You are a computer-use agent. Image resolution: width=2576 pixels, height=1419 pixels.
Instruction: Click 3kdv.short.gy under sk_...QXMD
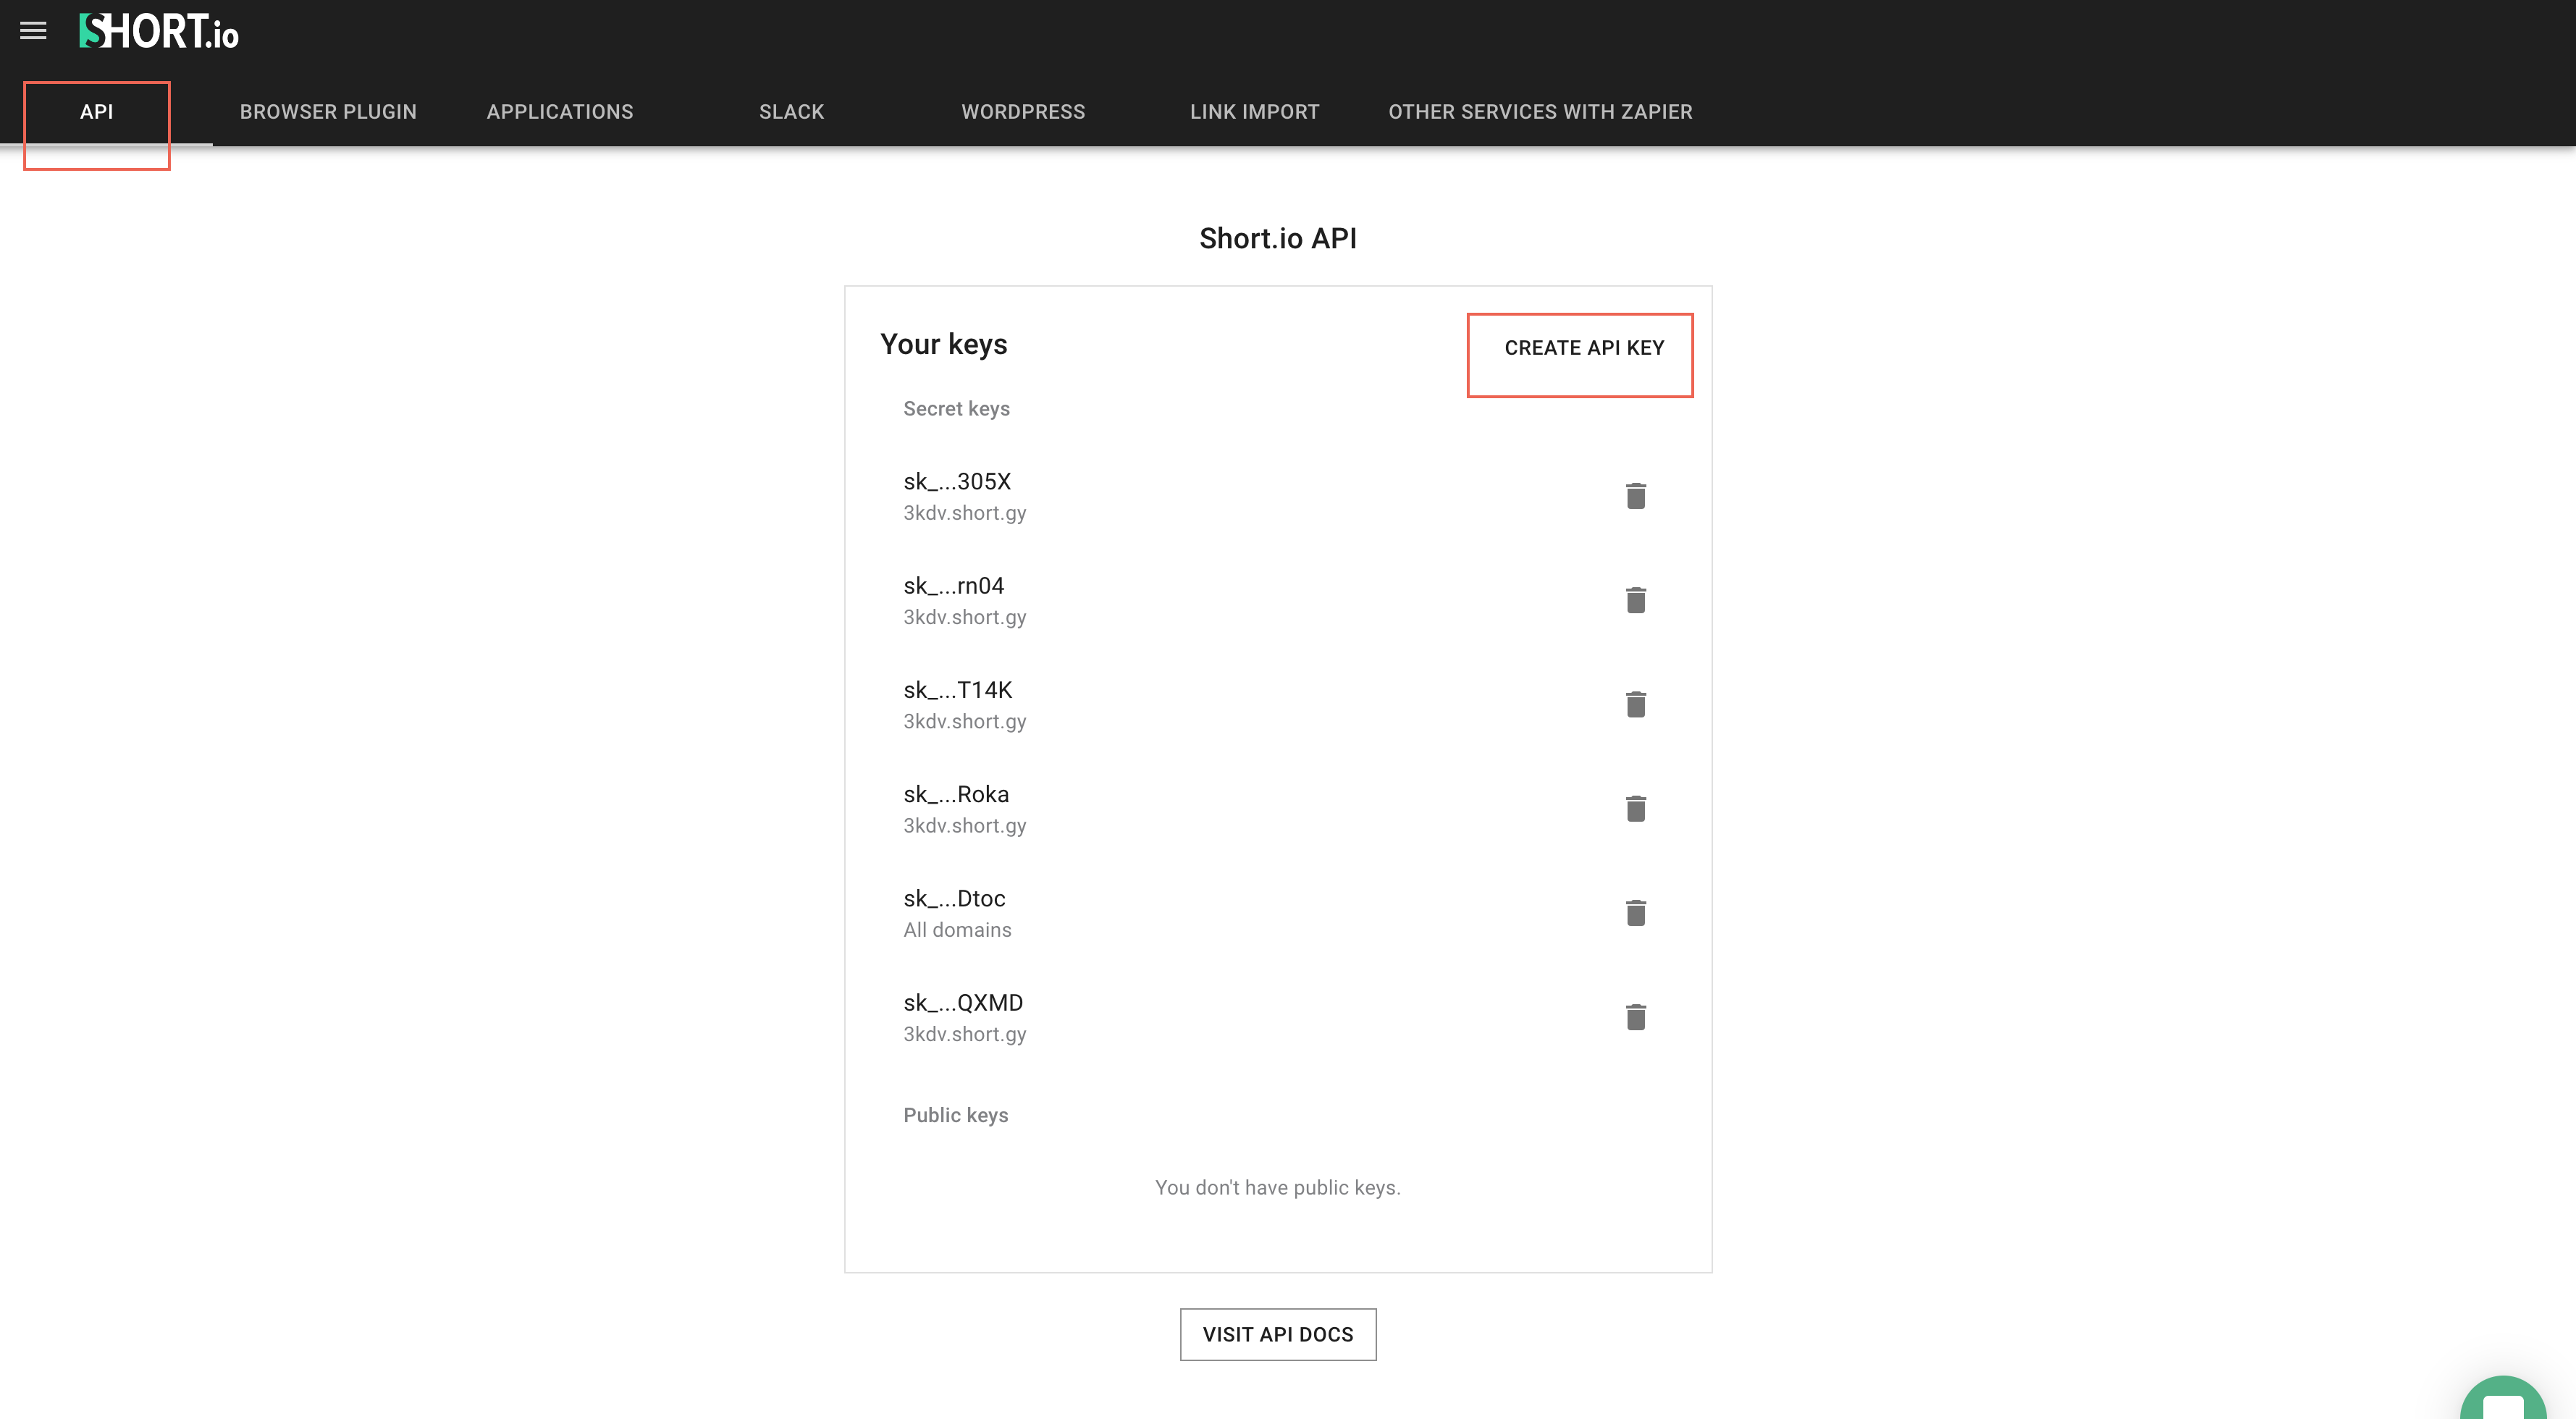tap(965, 1034)
